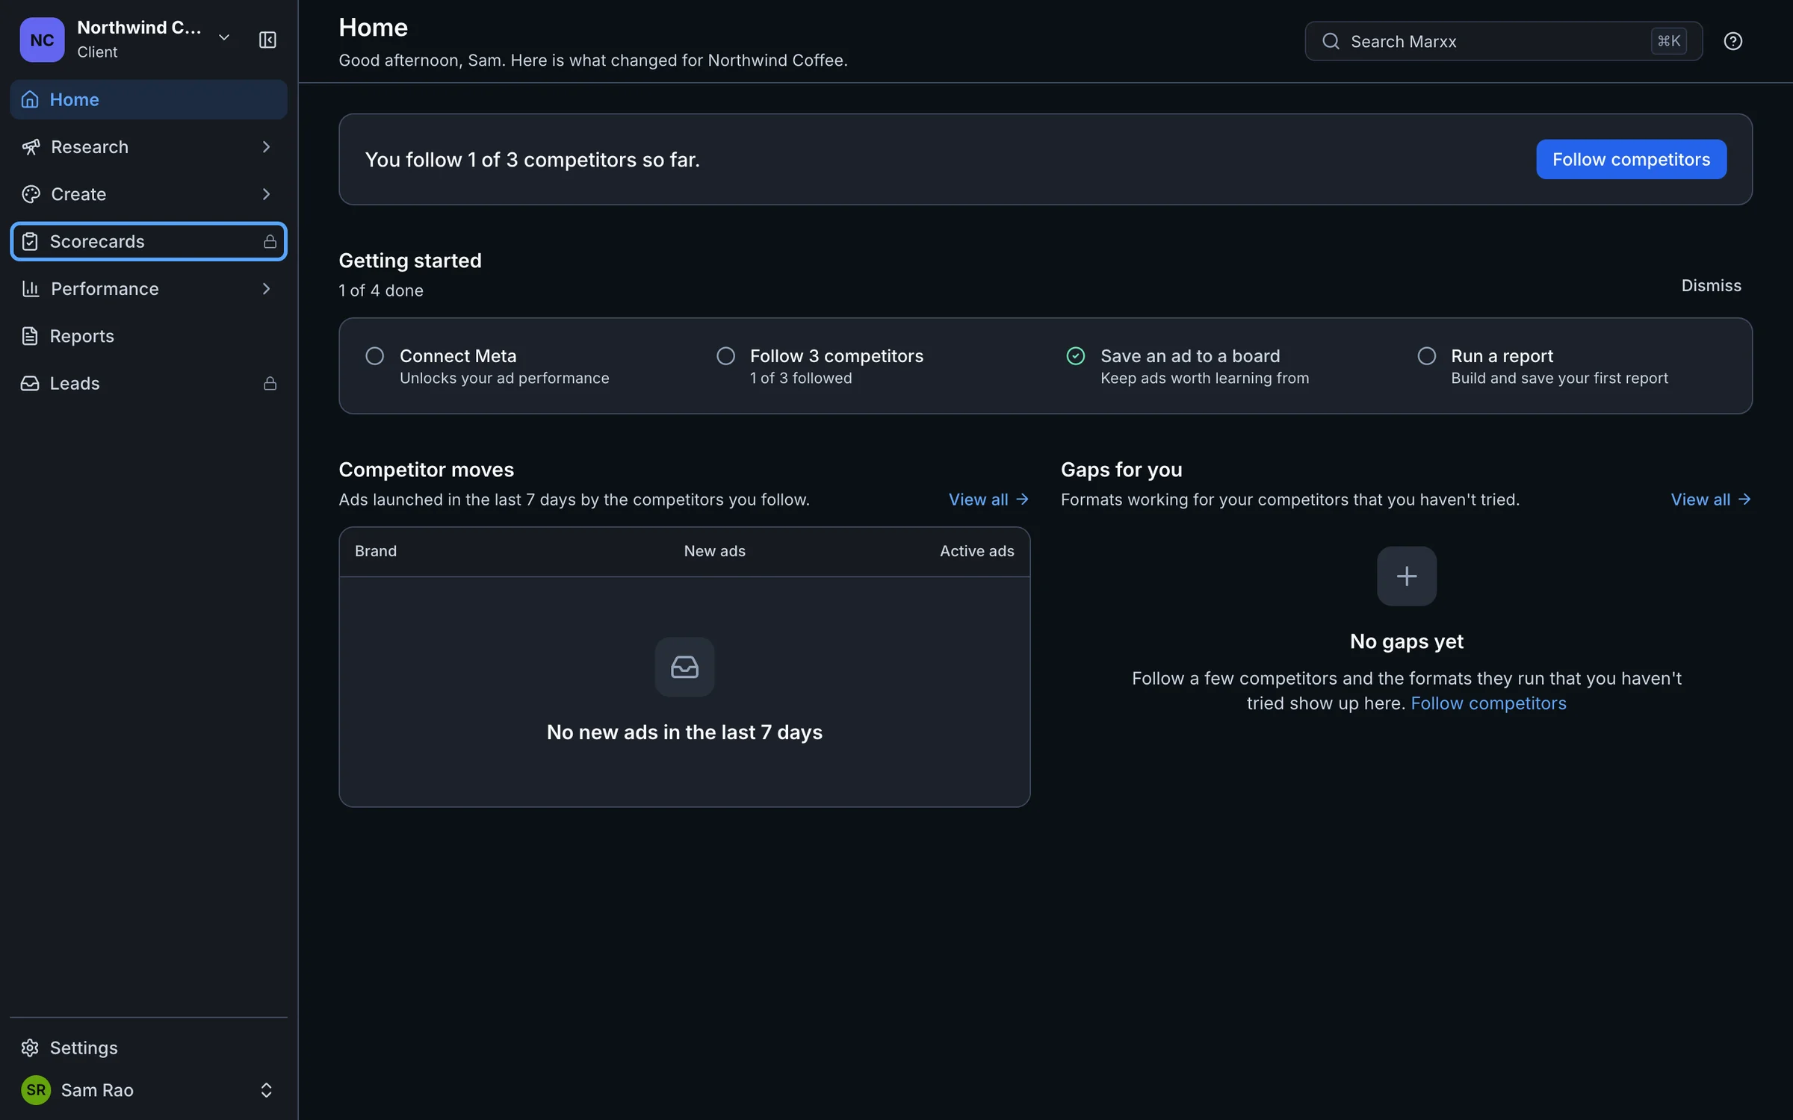1793x1120 pixels.
Task: Select the Connect Meta step circle
Action: pos(374,356)
